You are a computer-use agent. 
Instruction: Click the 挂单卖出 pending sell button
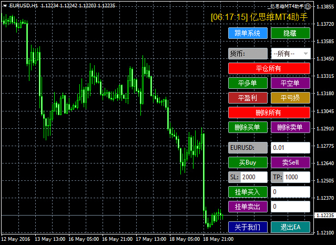[248, 207]
